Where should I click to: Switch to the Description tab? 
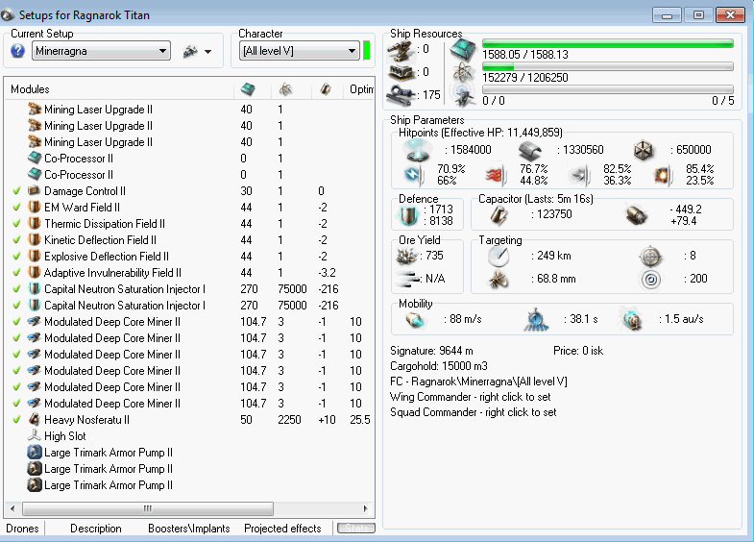click(x=96, y=528)
